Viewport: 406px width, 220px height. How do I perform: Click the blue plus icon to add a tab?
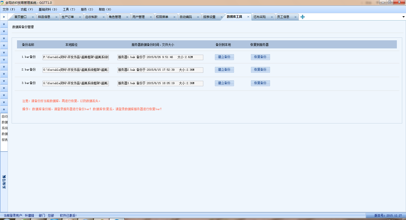click(x=302, y=17)
